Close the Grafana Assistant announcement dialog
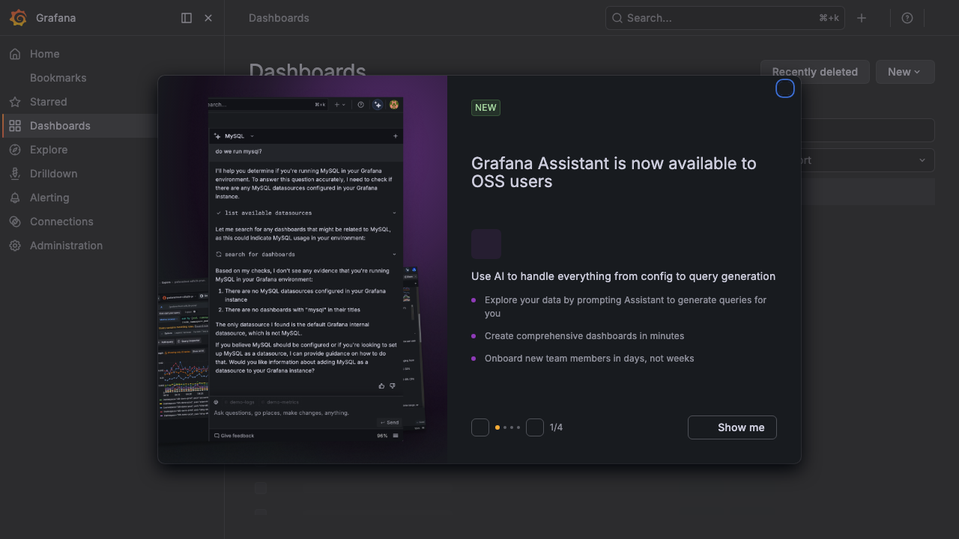 click(x=784, y=89)
